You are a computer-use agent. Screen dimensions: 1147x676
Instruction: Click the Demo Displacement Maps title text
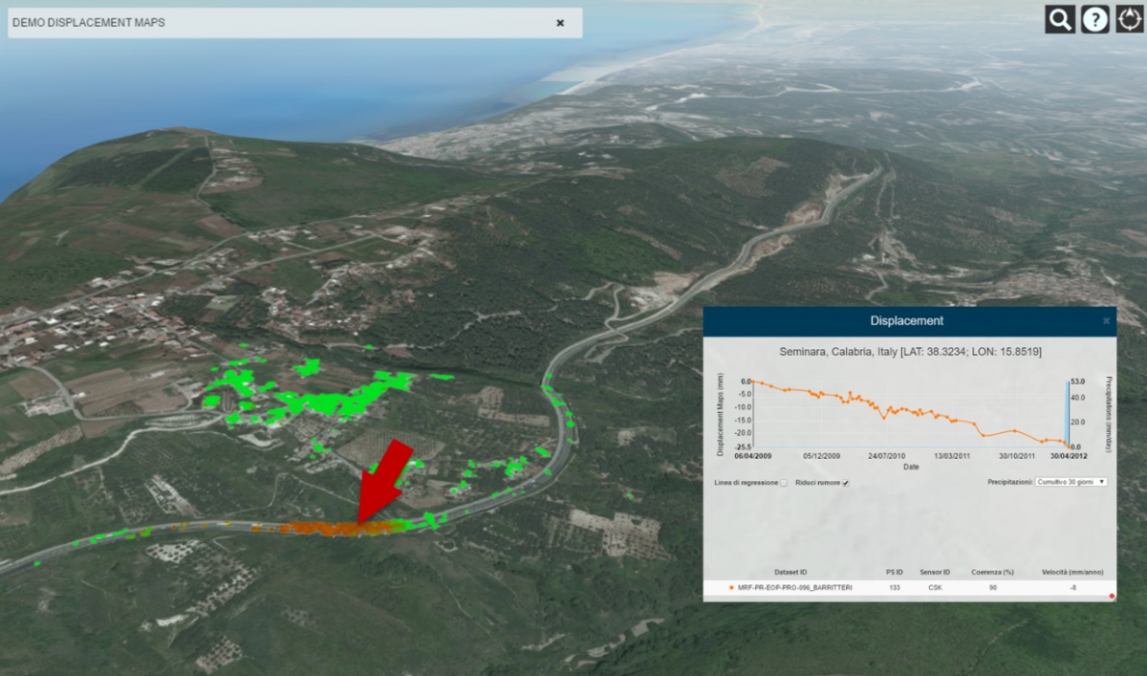click(89, 23)
